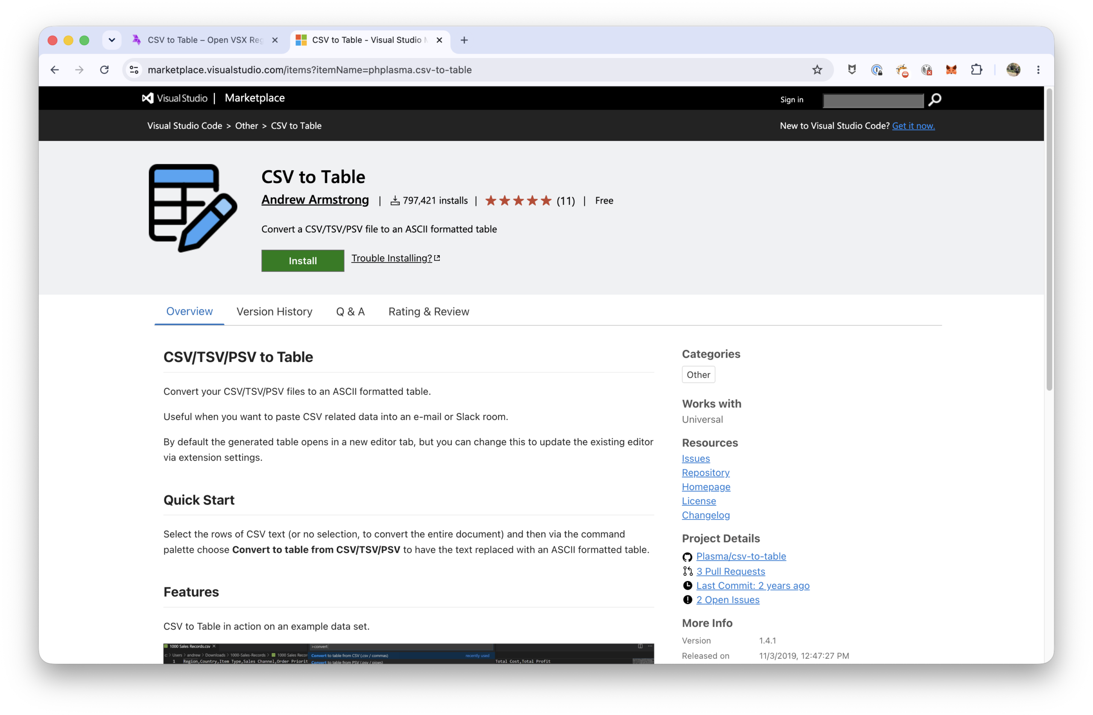Close the Visual Studio Marketplace tab
The height and width of the screenshot is (715, 1093).
point(439,40)
